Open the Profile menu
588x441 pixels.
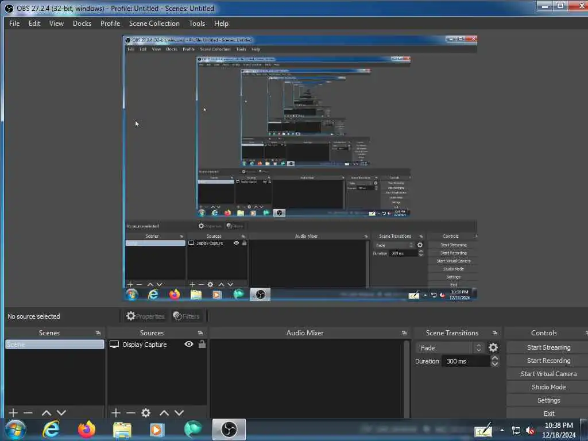[110, 23]
